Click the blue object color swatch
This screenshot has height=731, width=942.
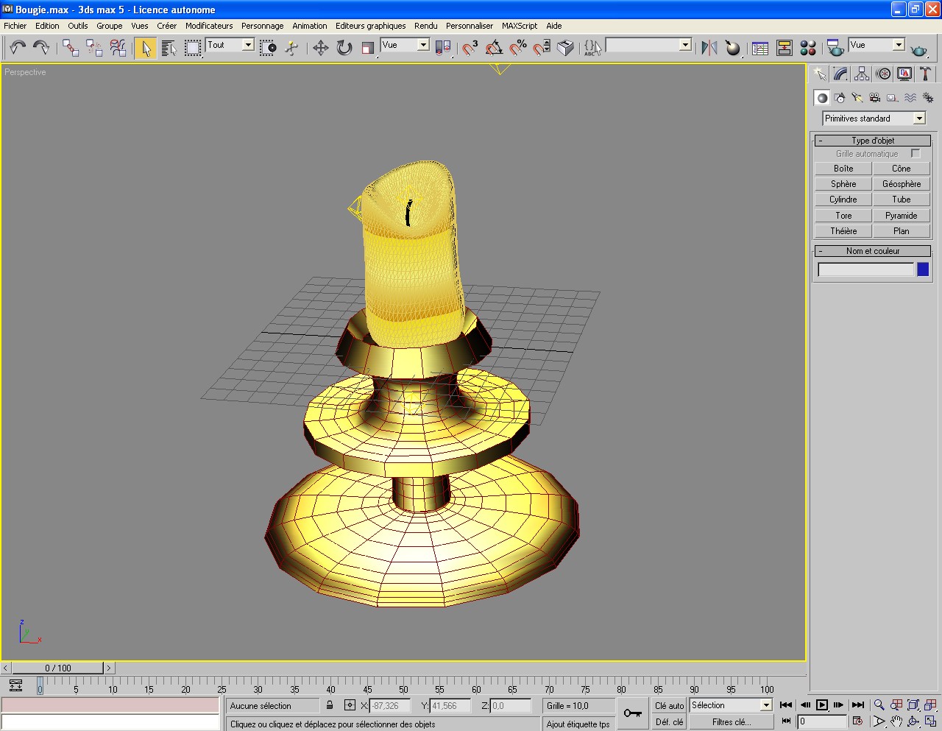coord(923,269)
